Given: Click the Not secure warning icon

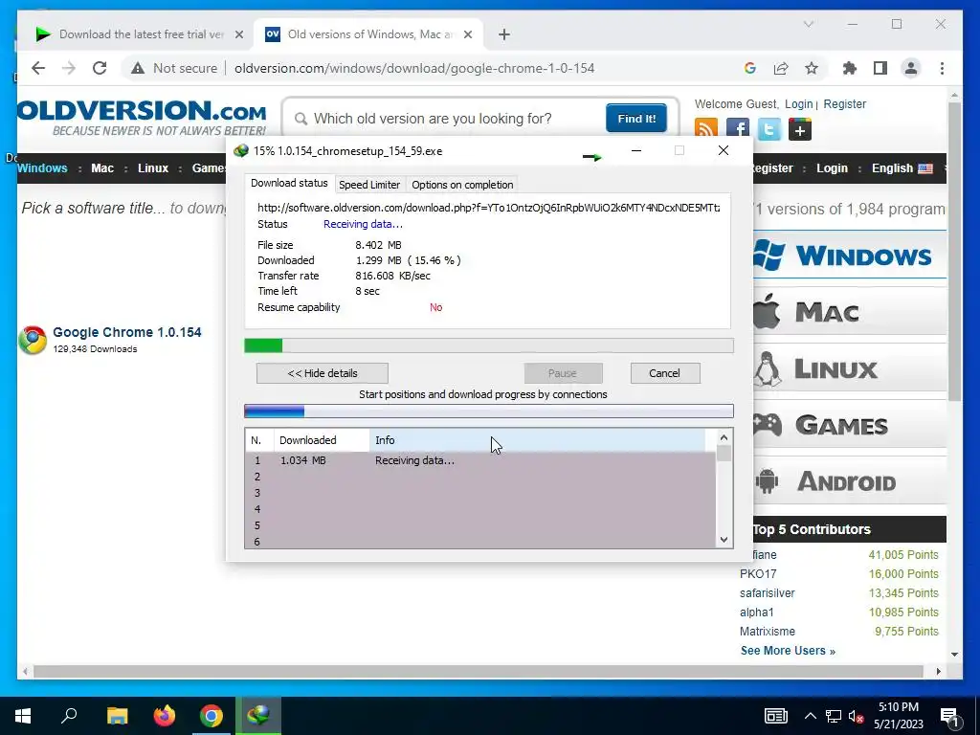Looking at the screenshot, I should click(x=138, y=68).
